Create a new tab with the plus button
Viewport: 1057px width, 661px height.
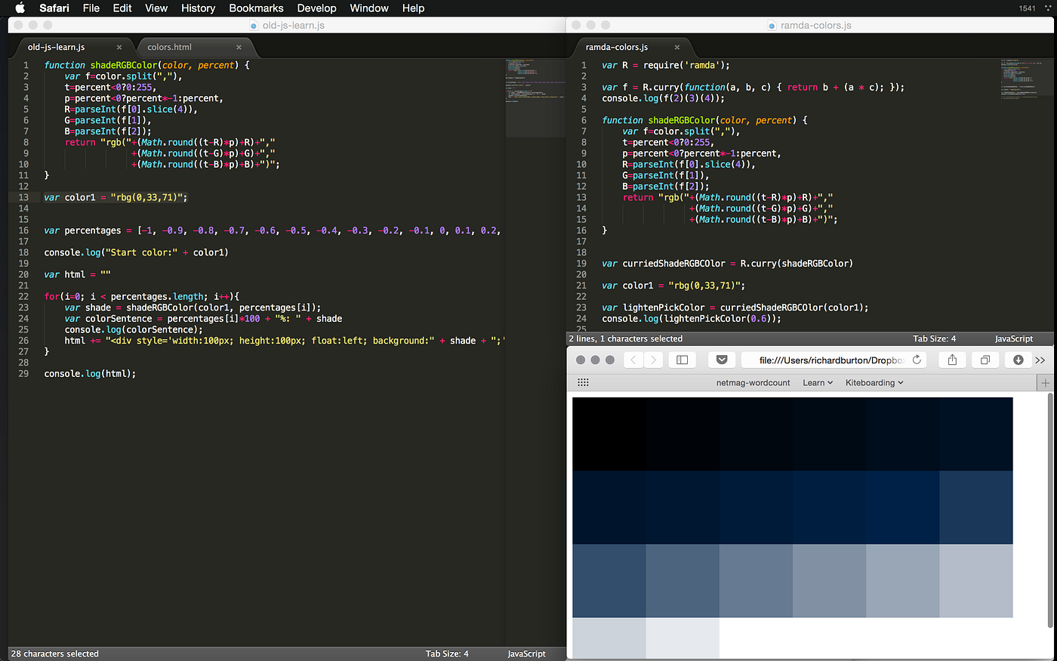click(1046, 382)
